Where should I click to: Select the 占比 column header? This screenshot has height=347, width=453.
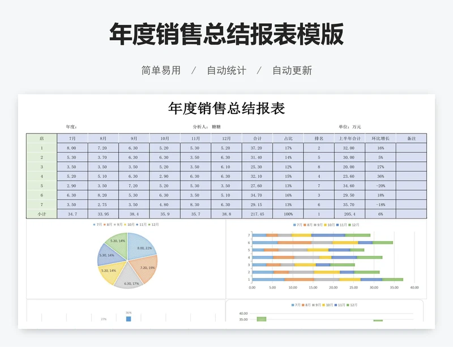click(288, 138)
